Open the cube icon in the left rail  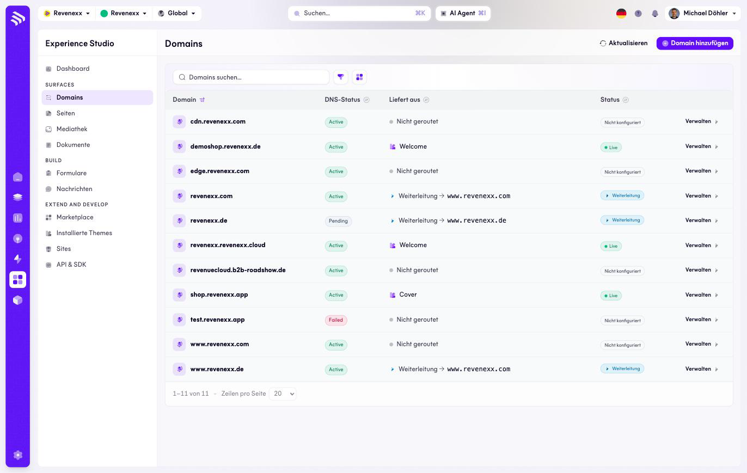coord(17,300)
